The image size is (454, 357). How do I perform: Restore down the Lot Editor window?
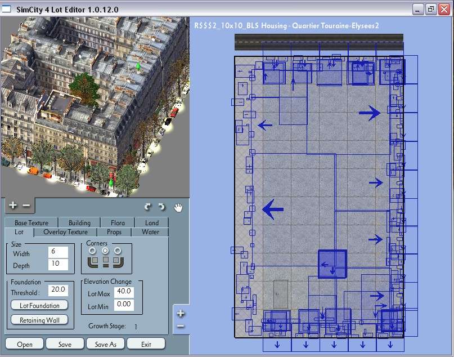pos(430,10)
